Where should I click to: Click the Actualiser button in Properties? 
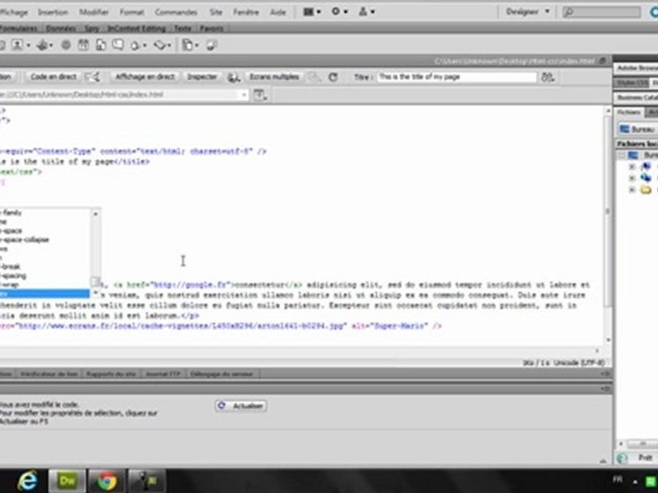tap(241, 406)
